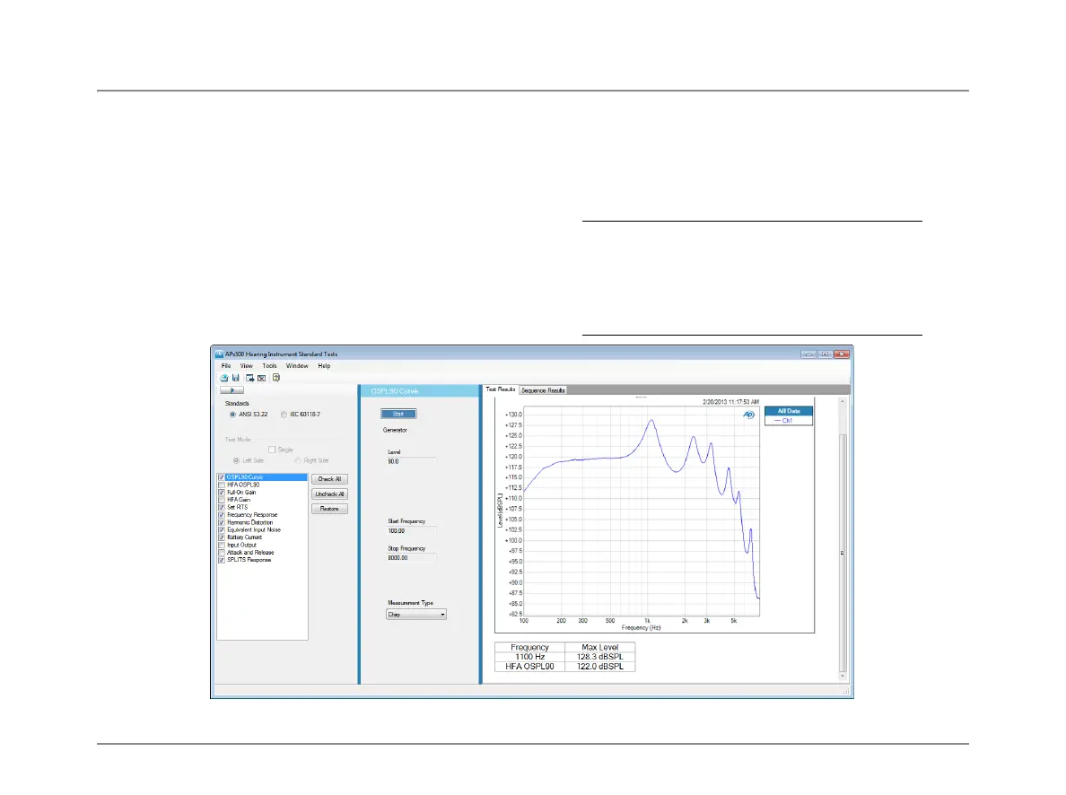Select the IEC 60118-7 standard radio button
The image size is (1066, 795).
[x=284, y=415]
